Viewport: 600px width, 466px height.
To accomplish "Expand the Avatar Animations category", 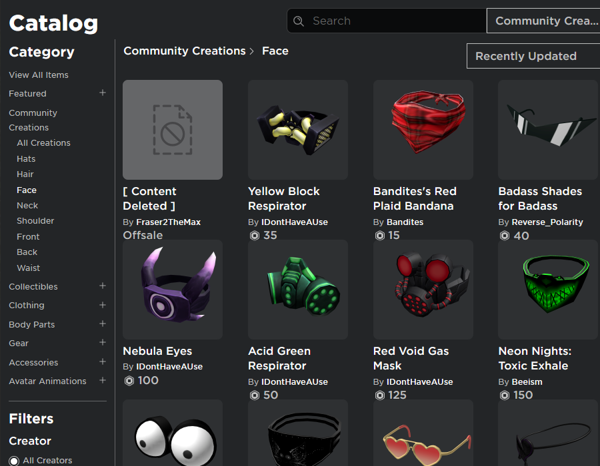I will [x=103, y=380].
